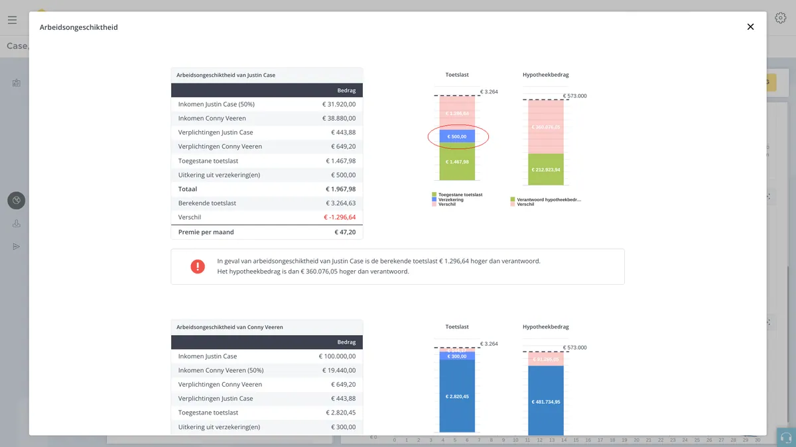Click the ID card icon in the sidebar
The image size is (796, 447).
[17, 83]
